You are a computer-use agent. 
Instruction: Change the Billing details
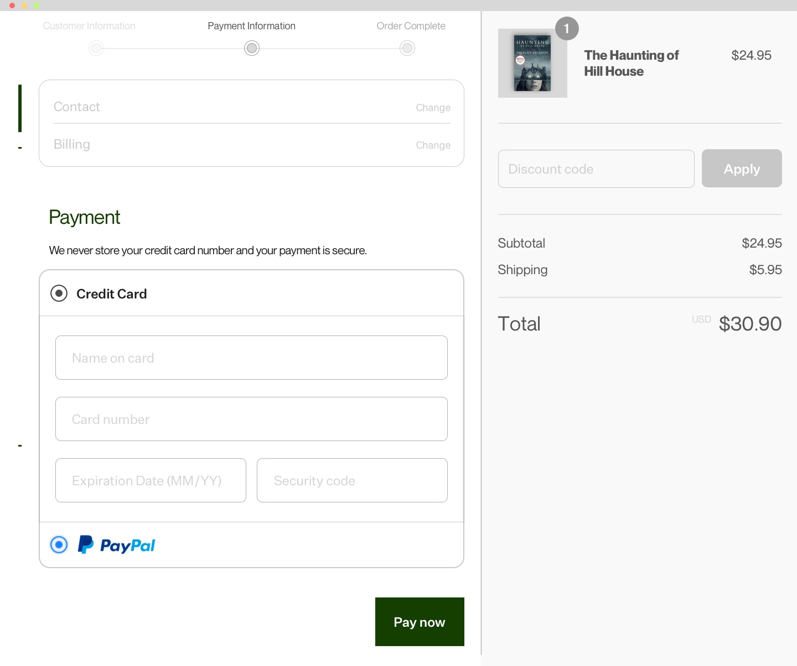tap(433, 145)
